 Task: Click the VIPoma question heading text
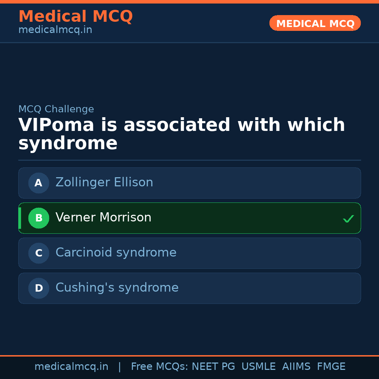[181, 134]
